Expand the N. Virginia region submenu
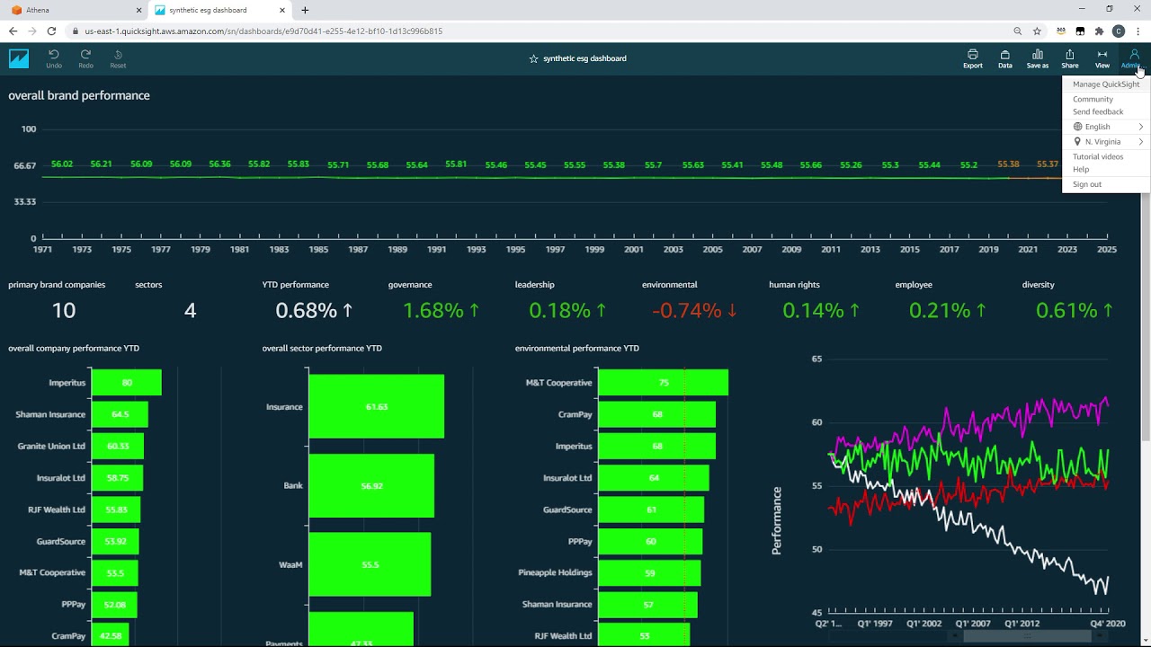This screenshot has height=647, width=1151. [1105, 142]
